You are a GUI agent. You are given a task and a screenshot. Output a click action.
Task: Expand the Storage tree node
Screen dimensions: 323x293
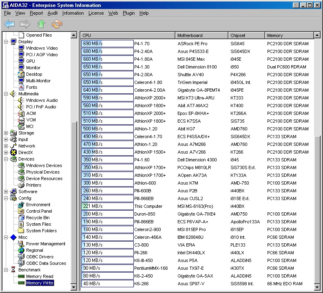[6, 133]
